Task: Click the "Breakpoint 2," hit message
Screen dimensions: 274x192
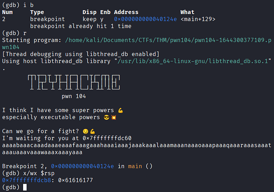Action: (25, 166)
